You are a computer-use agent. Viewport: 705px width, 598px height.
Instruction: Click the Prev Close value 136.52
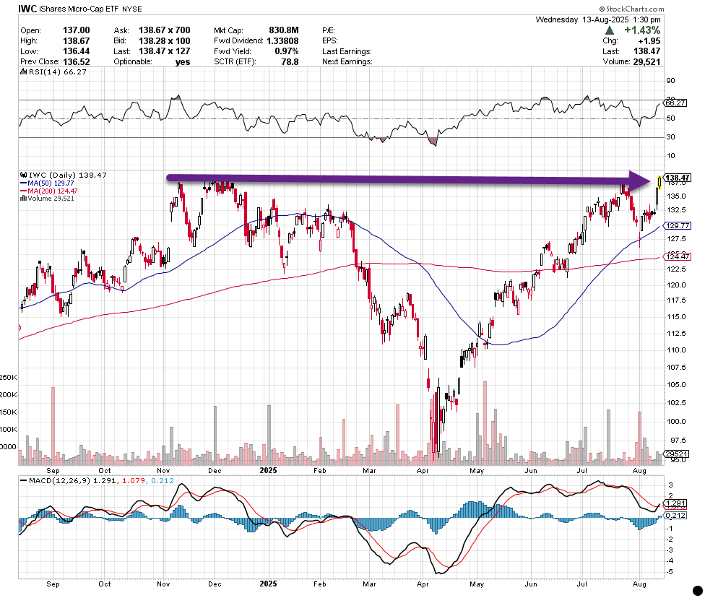77,61
